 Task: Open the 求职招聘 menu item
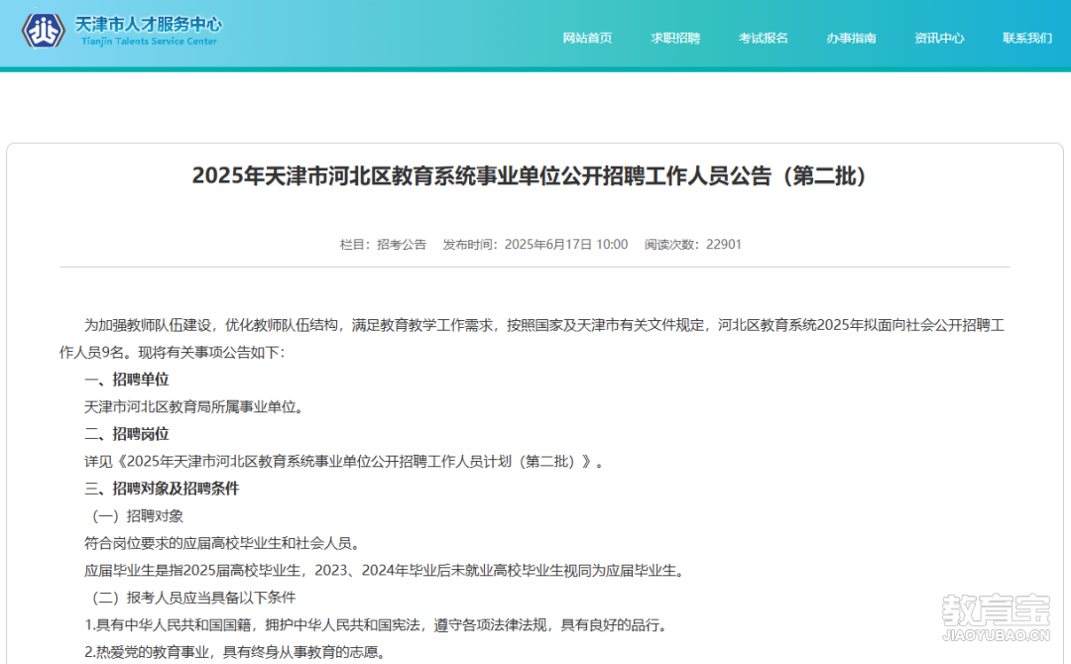[x=675, y=39]
